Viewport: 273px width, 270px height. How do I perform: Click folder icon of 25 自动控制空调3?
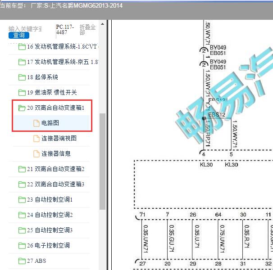(22, 230)
